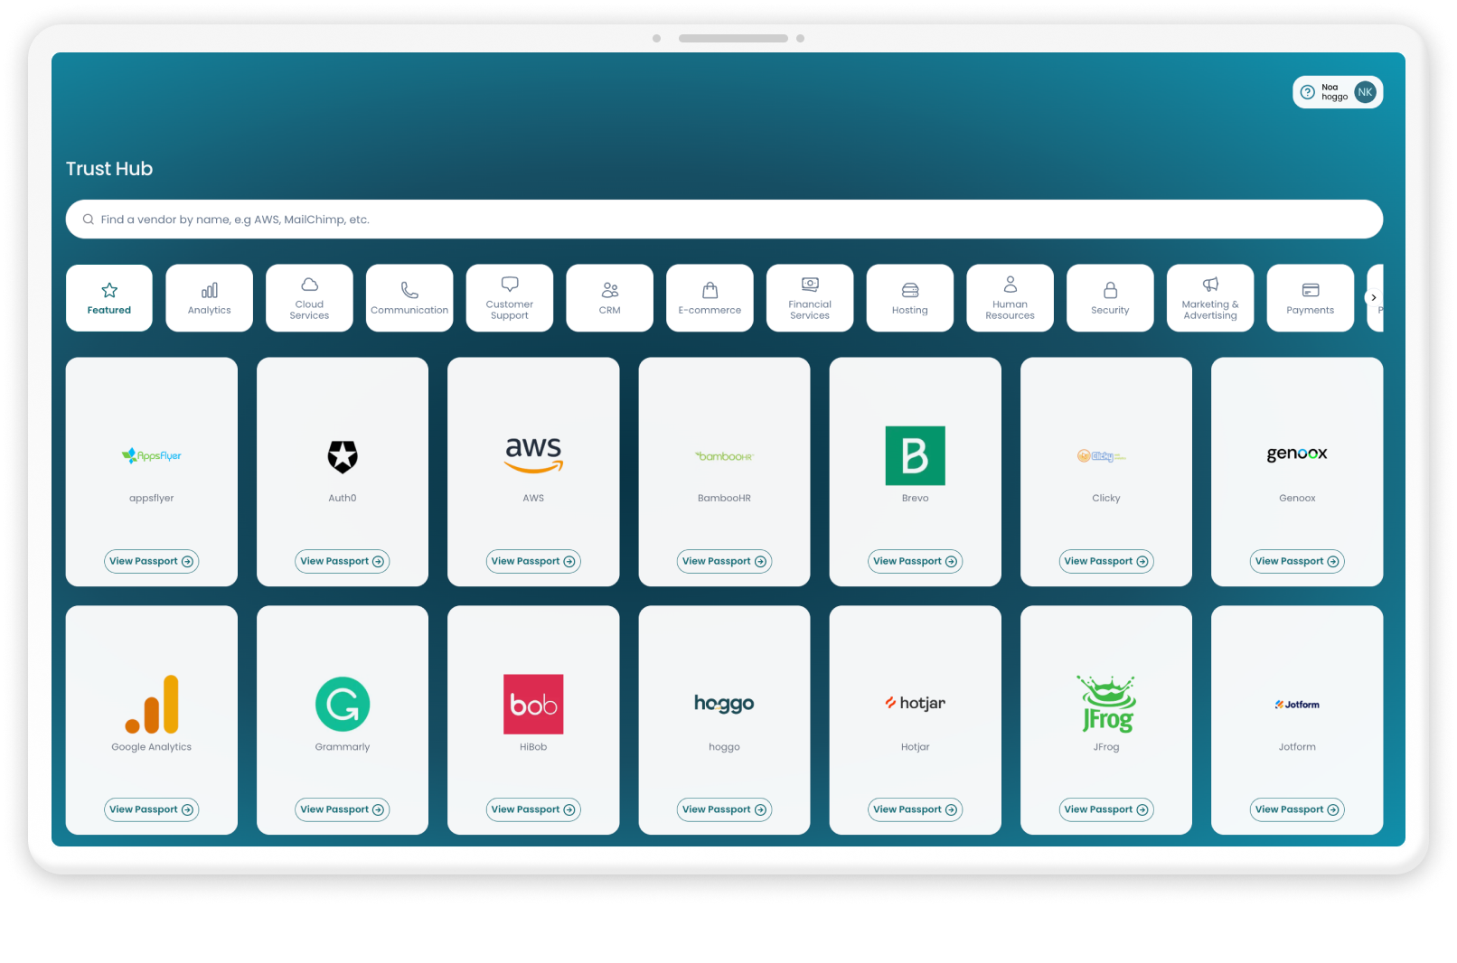
Task: View Passport for Auth0
Action: (343, 561)
